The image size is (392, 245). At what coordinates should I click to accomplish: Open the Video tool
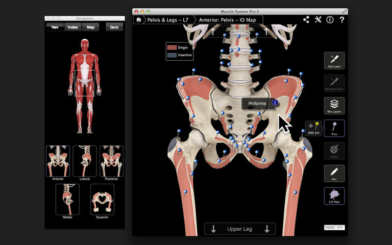[x=334, y=151]
